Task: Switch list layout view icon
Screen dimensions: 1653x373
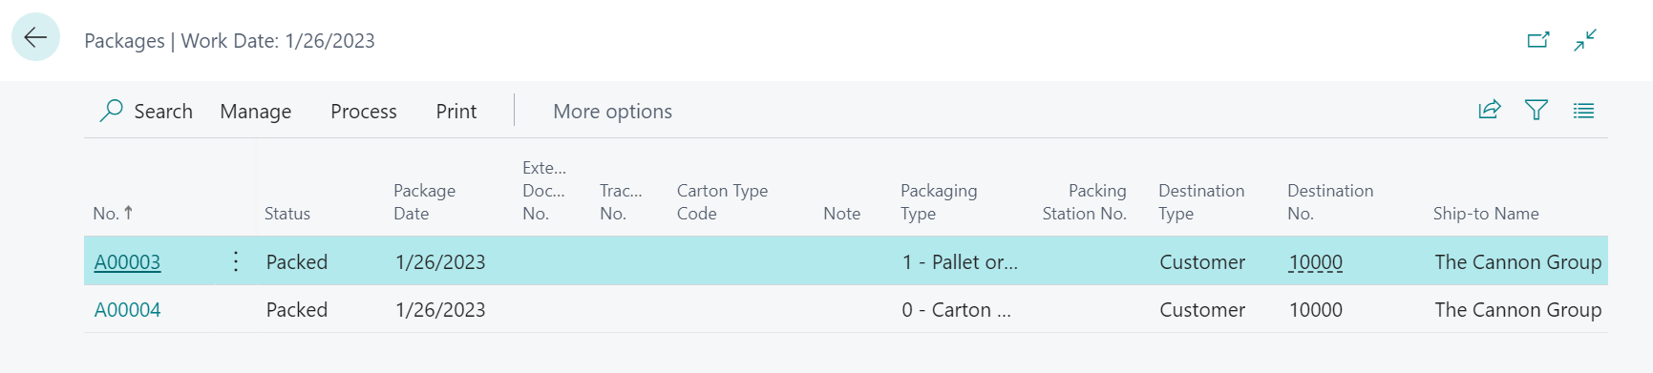Action: pos(1583,111)
